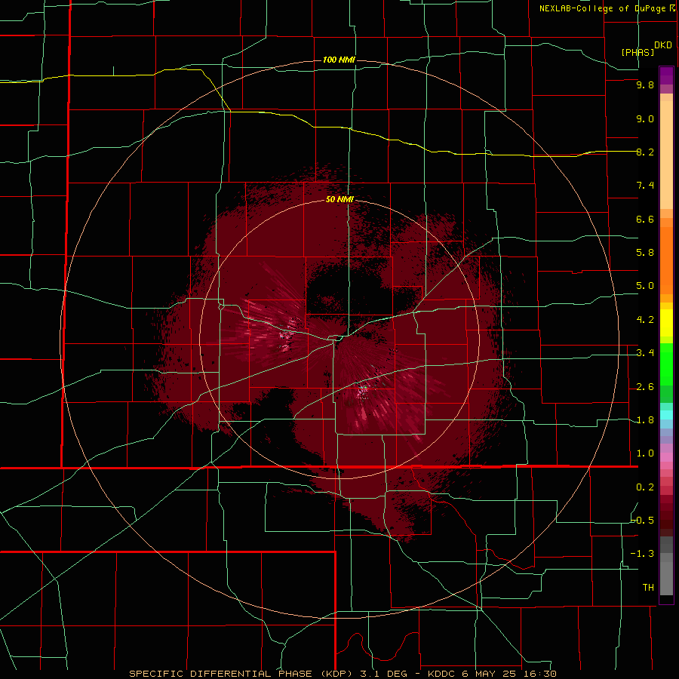
Task: Click the 3.4 value on the color scale
Action: pos(645,353)
